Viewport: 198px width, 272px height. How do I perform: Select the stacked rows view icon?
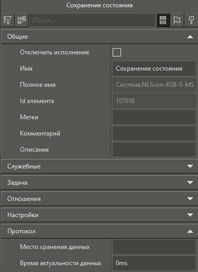pos(163,20)
